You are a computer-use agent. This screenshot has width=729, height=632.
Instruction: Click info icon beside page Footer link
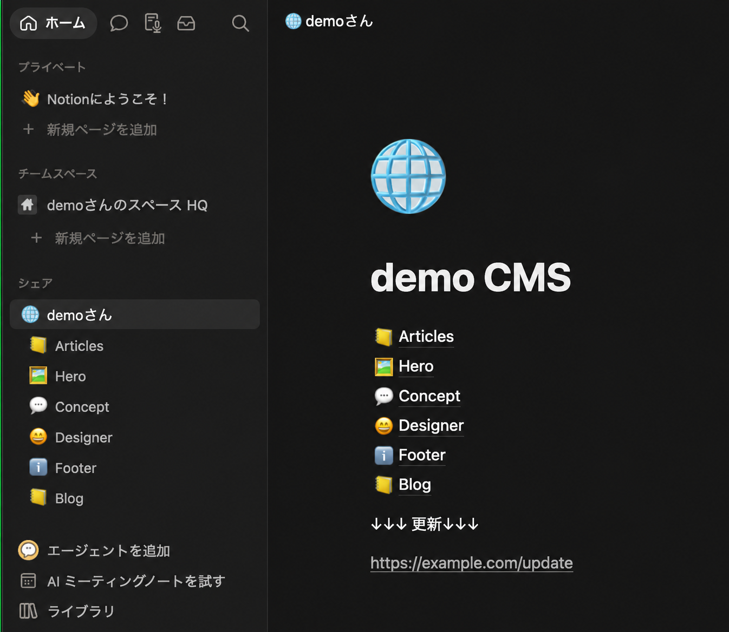383,456
